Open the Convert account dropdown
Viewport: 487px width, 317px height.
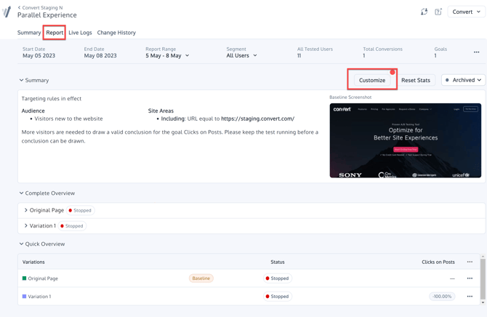(x=466, y=12)
